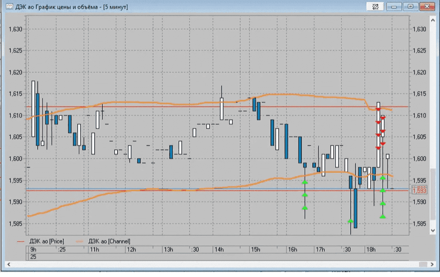Click 1,585 on the right price axis
Viewport: 440px width, 277px height.
click(419, 224)
